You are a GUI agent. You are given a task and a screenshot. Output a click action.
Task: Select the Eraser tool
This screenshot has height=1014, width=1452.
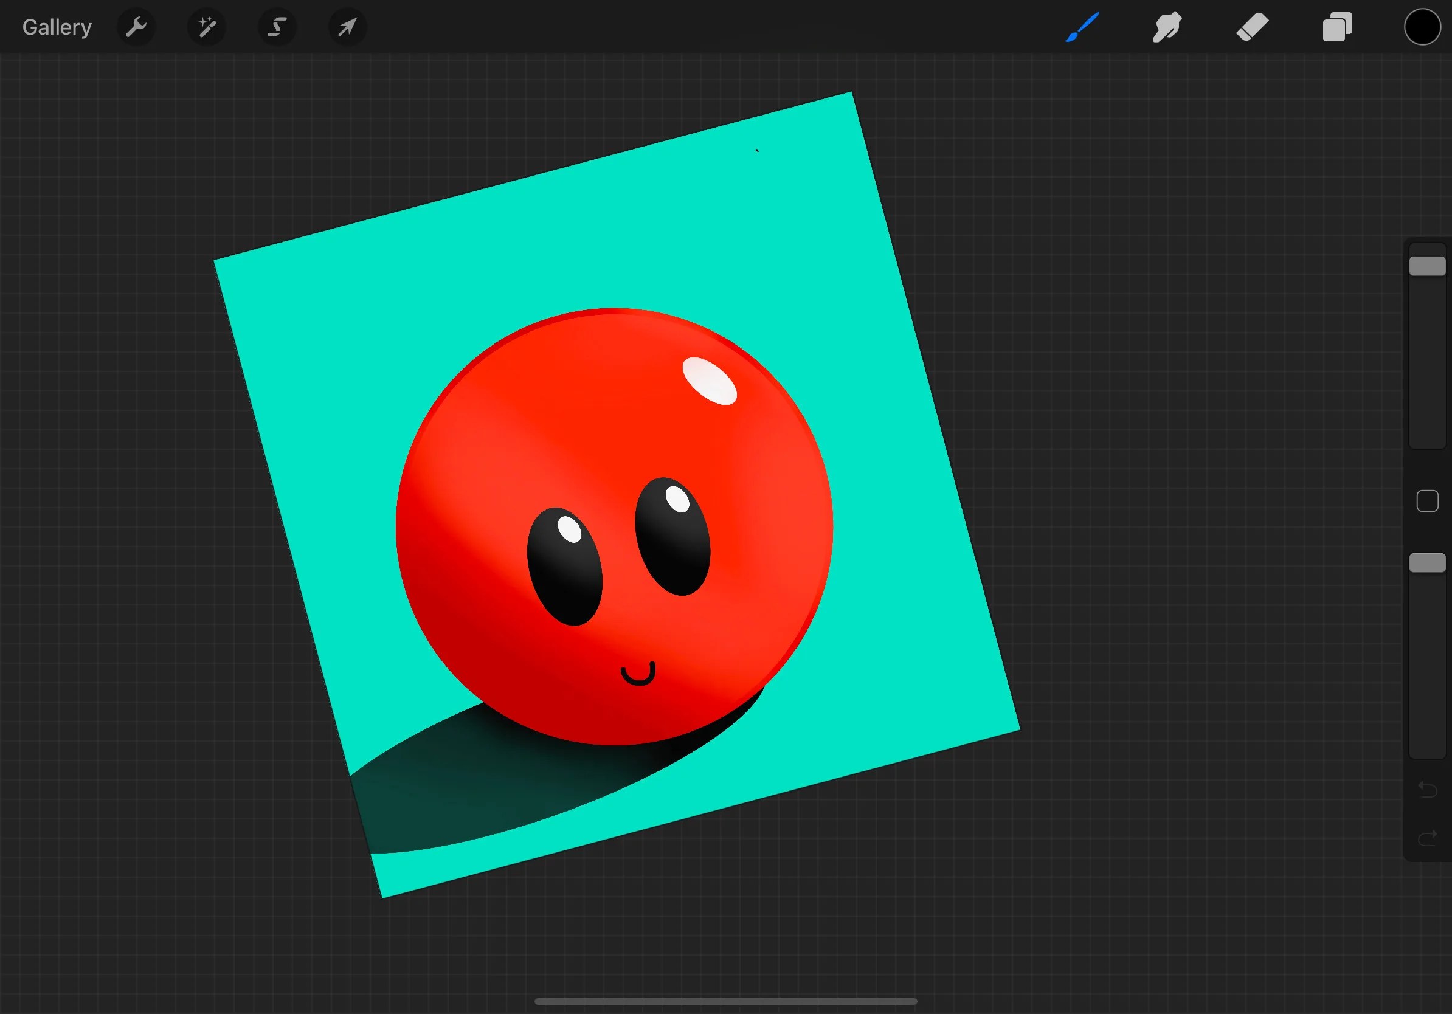click(x=1252, y=27)
